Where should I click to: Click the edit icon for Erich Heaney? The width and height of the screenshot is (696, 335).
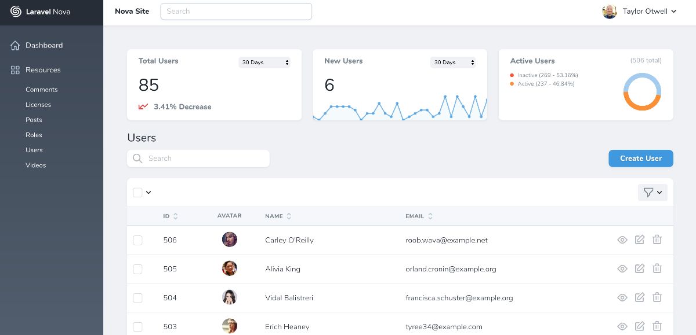click(x=640, y=326)
